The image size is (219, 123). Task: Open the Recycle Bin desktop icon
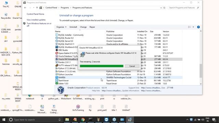[6, 16]
